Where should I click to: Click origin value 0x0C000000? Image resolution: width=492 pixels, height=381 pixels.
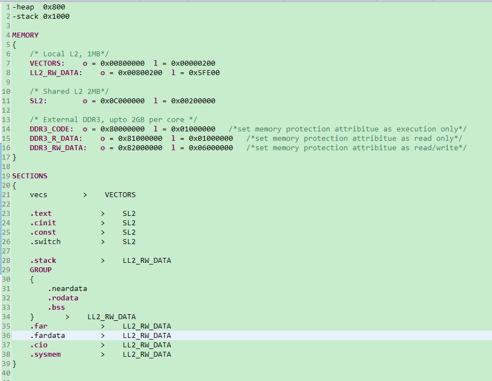click(x=123, y=101)
